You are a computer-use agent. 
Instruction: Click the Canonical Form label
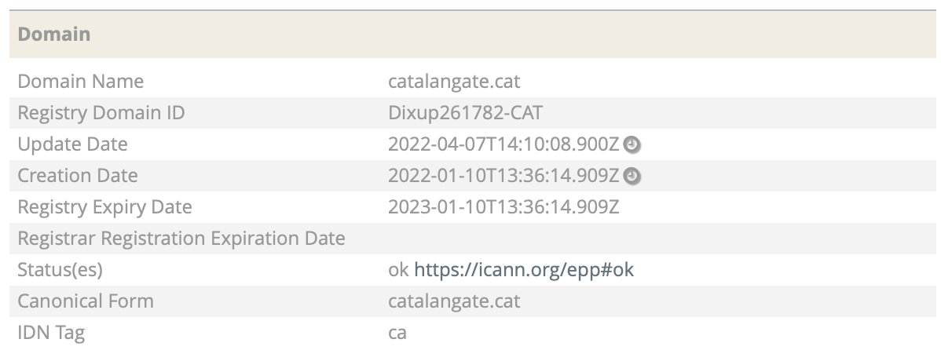tap(85, 301)
